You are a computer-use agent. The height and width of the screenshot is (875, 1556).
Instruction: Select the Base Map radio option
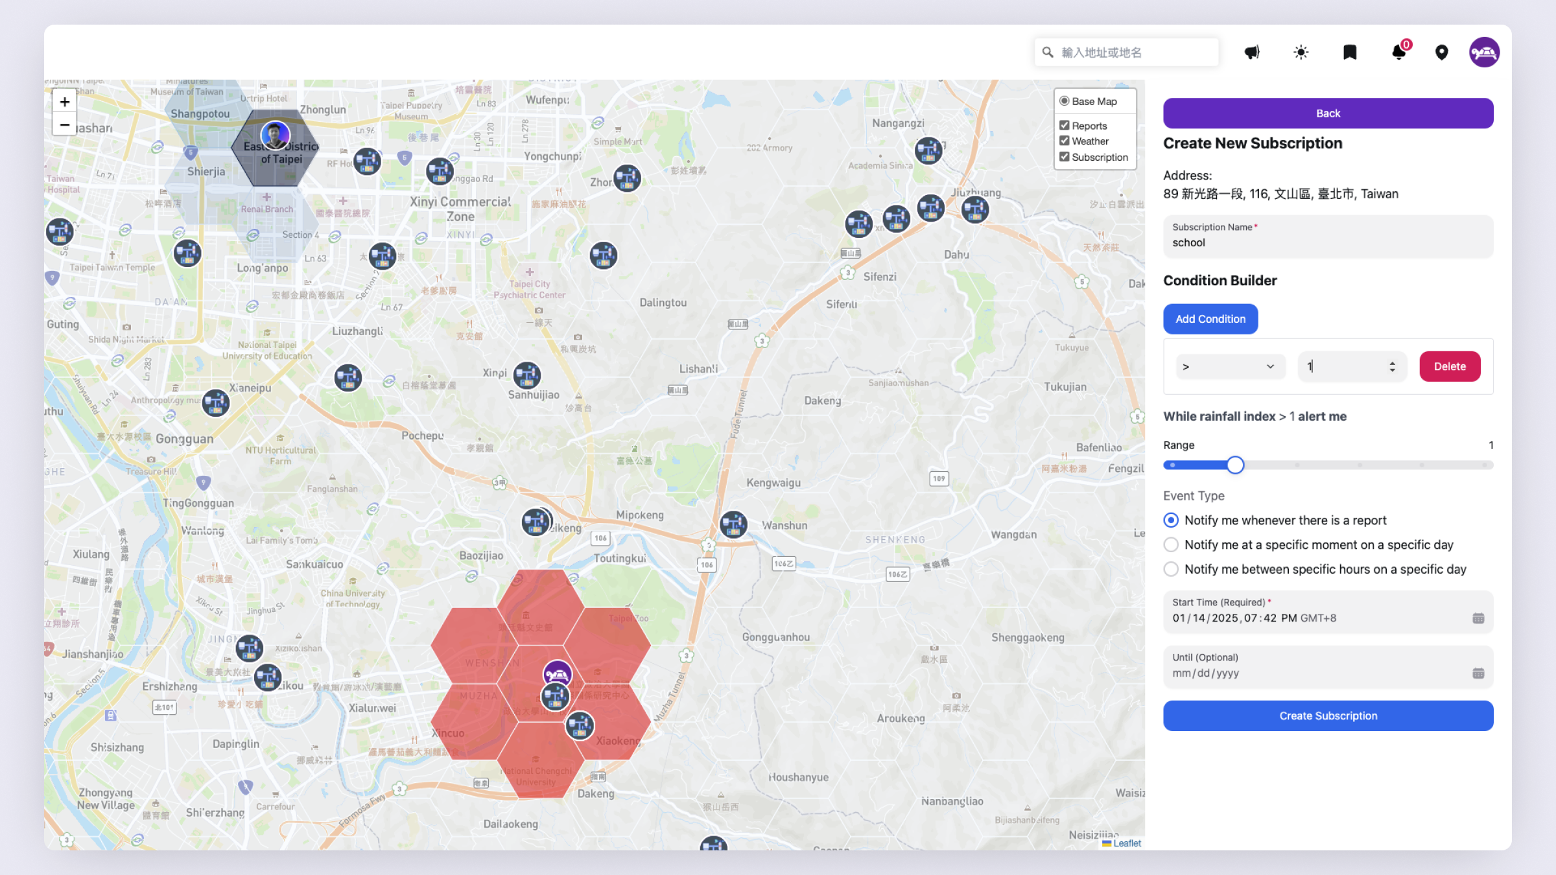1065,101
